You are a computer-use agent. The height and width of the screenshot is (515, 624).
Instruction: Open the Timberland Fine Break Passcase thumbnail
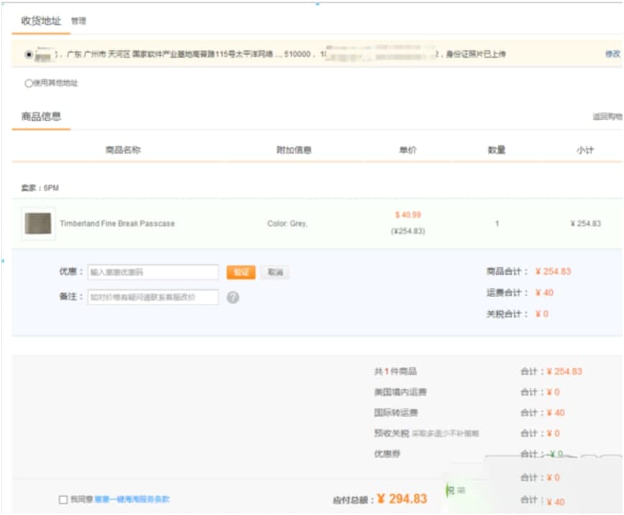coord(38,224)
